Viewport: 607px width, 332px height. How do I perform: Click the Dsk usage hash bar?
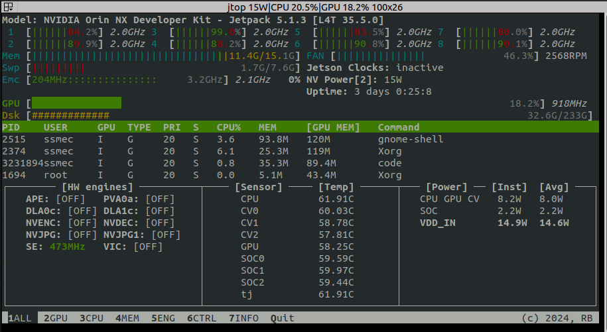[70, 115]
